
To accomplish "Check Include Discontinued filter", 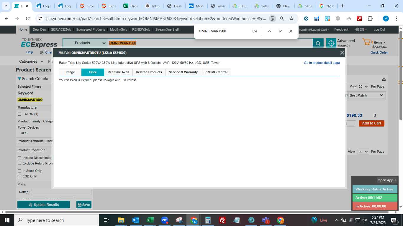I will tap(20, 158).
